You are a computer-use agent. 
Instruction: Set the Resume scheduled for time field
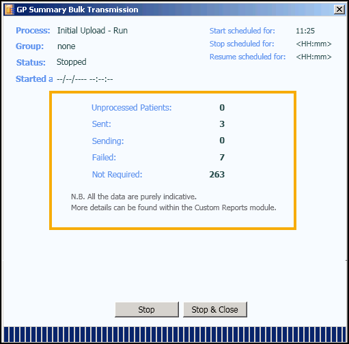coord(313,57)
